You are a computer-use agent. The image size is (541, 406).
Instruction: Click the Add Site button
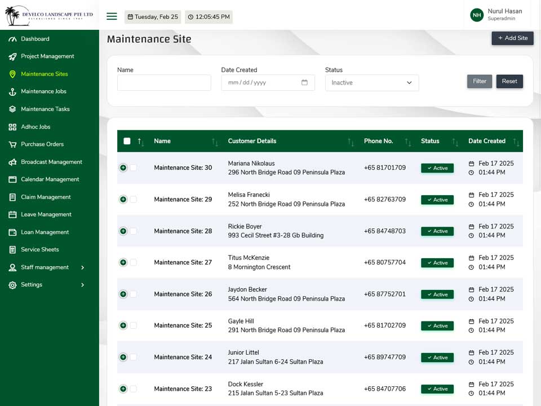click(512, 38)
